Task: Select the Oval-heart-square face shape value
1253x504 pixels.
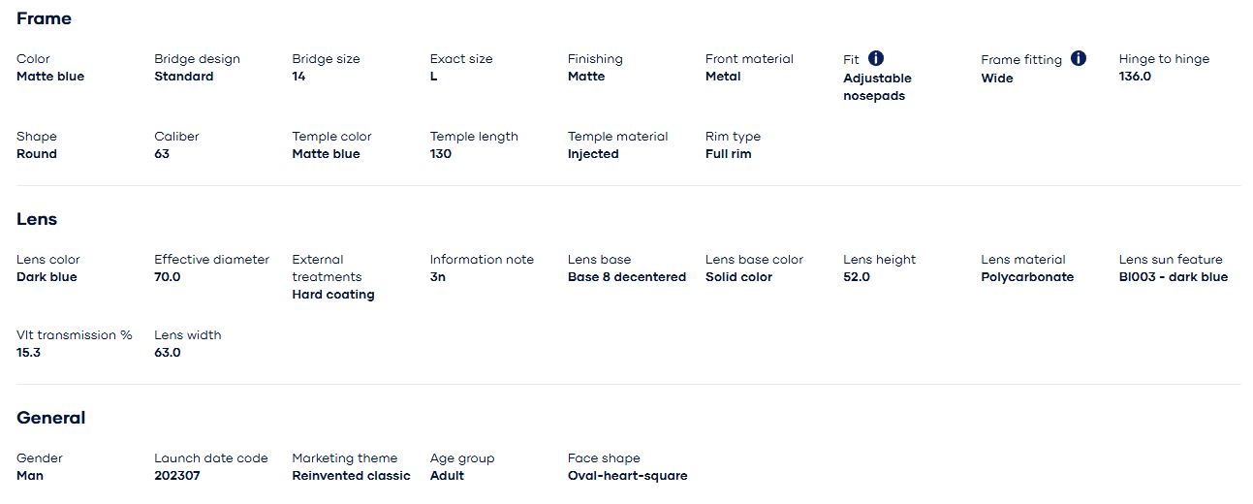Action: click(627, 476)
